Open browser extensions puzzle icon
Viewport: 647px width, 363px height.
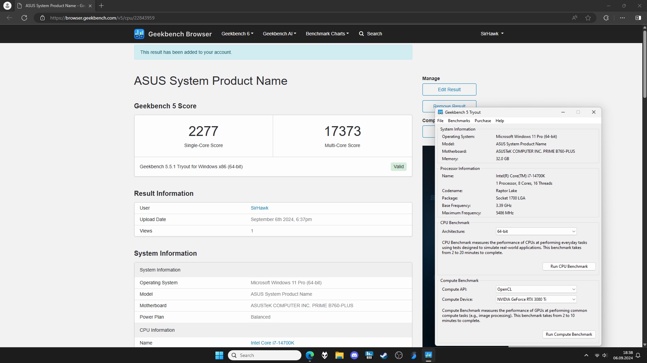click(x=606, y=18)
